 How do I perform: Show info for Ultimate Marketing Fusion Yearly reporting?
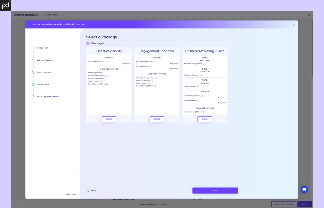point(198,87)
